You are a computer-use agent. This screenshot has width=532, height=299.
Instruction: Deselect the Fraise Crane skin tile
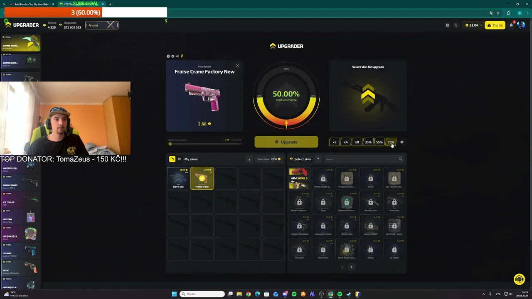point(202,178)
